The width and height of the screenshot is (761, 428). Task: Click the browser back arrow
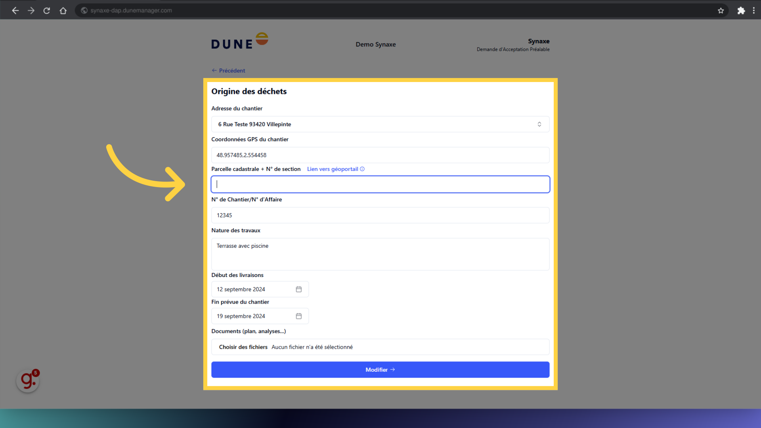pos(15,11)
